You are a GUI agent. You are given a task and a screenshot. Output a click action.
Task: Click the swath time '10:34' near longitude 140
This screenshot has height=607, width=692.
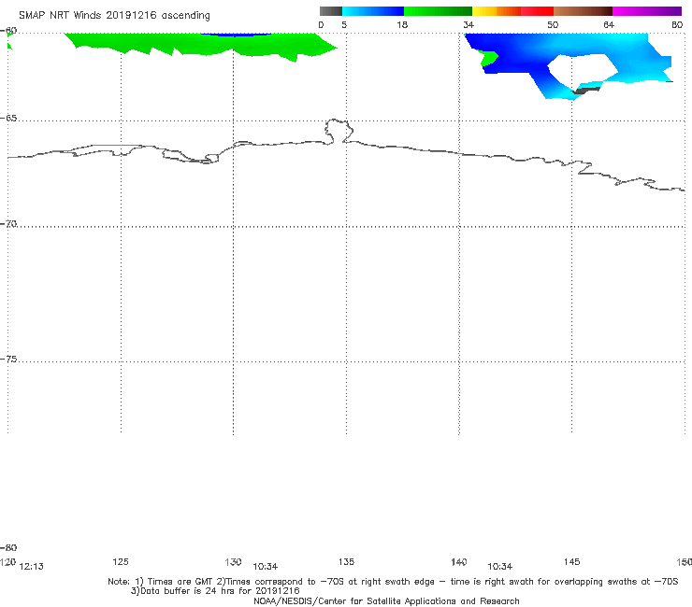coord(500,567)
